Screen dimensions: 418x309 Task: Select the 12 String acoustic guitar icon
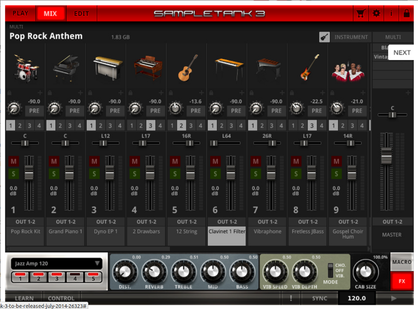pyautogui.click(x=188, y=68)
